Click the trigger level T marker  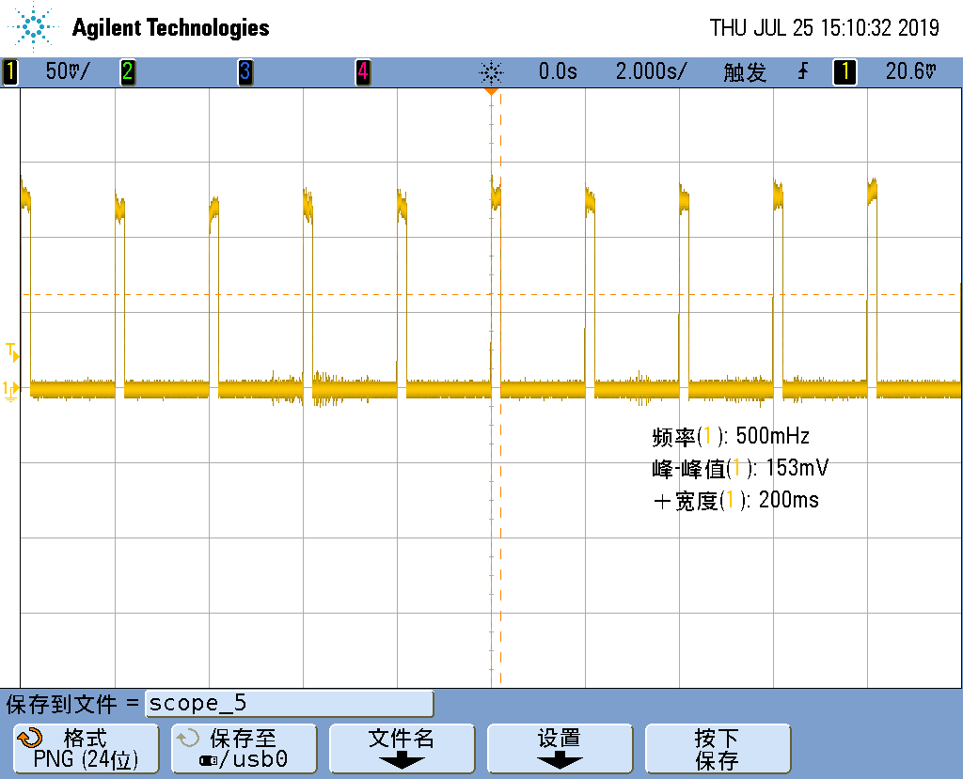click(11, 352)
